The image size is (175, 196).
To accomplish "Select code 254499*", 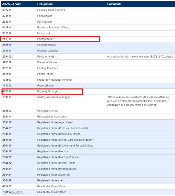I will coord(7,180).
